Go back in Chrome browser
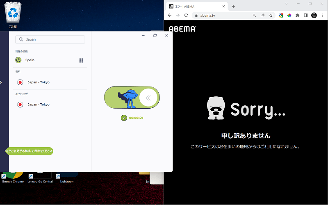Image resolution: width=328 pixels, height=205 pixels. click(170, 15)
